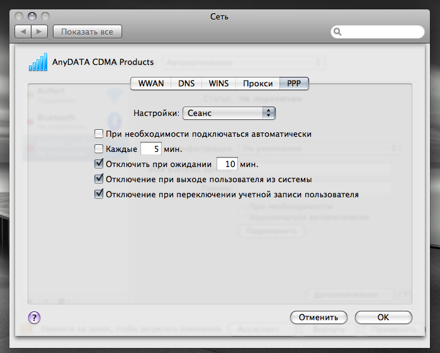The height and width of the screenshot is (353, 440).
Task: Click the back navigation arrow
Action: [x=24, y=31]
